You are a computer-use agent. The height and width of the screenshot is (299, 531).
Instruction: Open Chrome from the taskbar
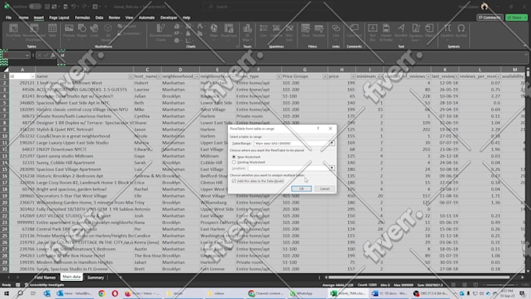[x=102, y=294]
